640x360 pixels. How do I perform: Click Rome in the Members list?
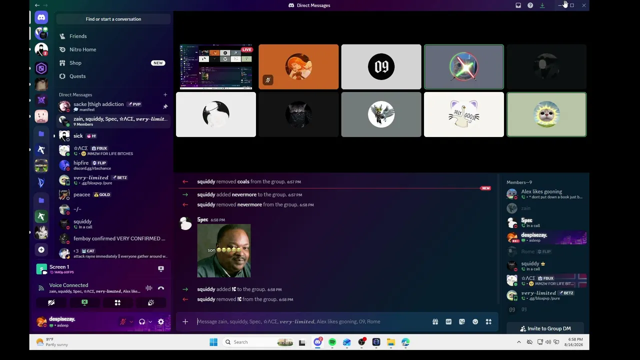pyautogui.click(x=546, y=251)
